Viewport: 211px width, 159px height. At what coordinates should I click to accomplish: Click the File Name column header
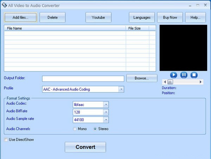pos(65,28)
